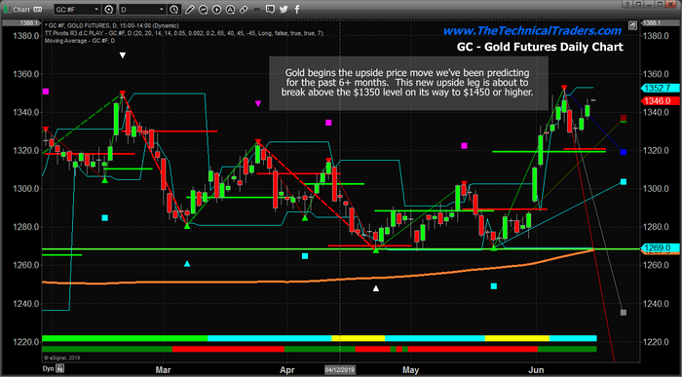
Task: Open the alerts circled A icon
Action: pos(230,9)
